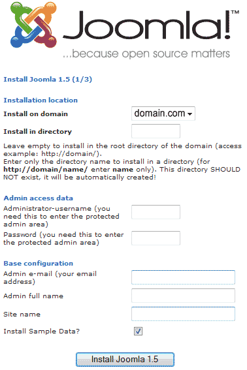Focus the Administrator-username input box
Viewport: 247px width, 370px height.
click(156, 212)
